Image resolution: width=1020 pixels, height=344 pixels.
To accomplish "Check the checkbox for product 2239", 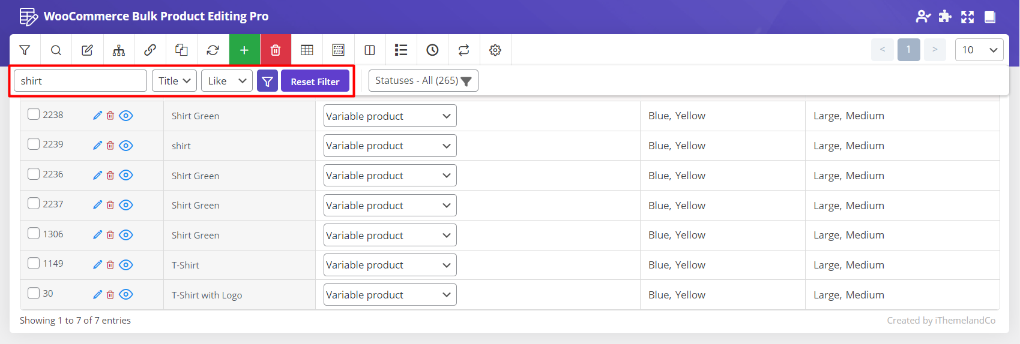I will (x=34, y=144).
